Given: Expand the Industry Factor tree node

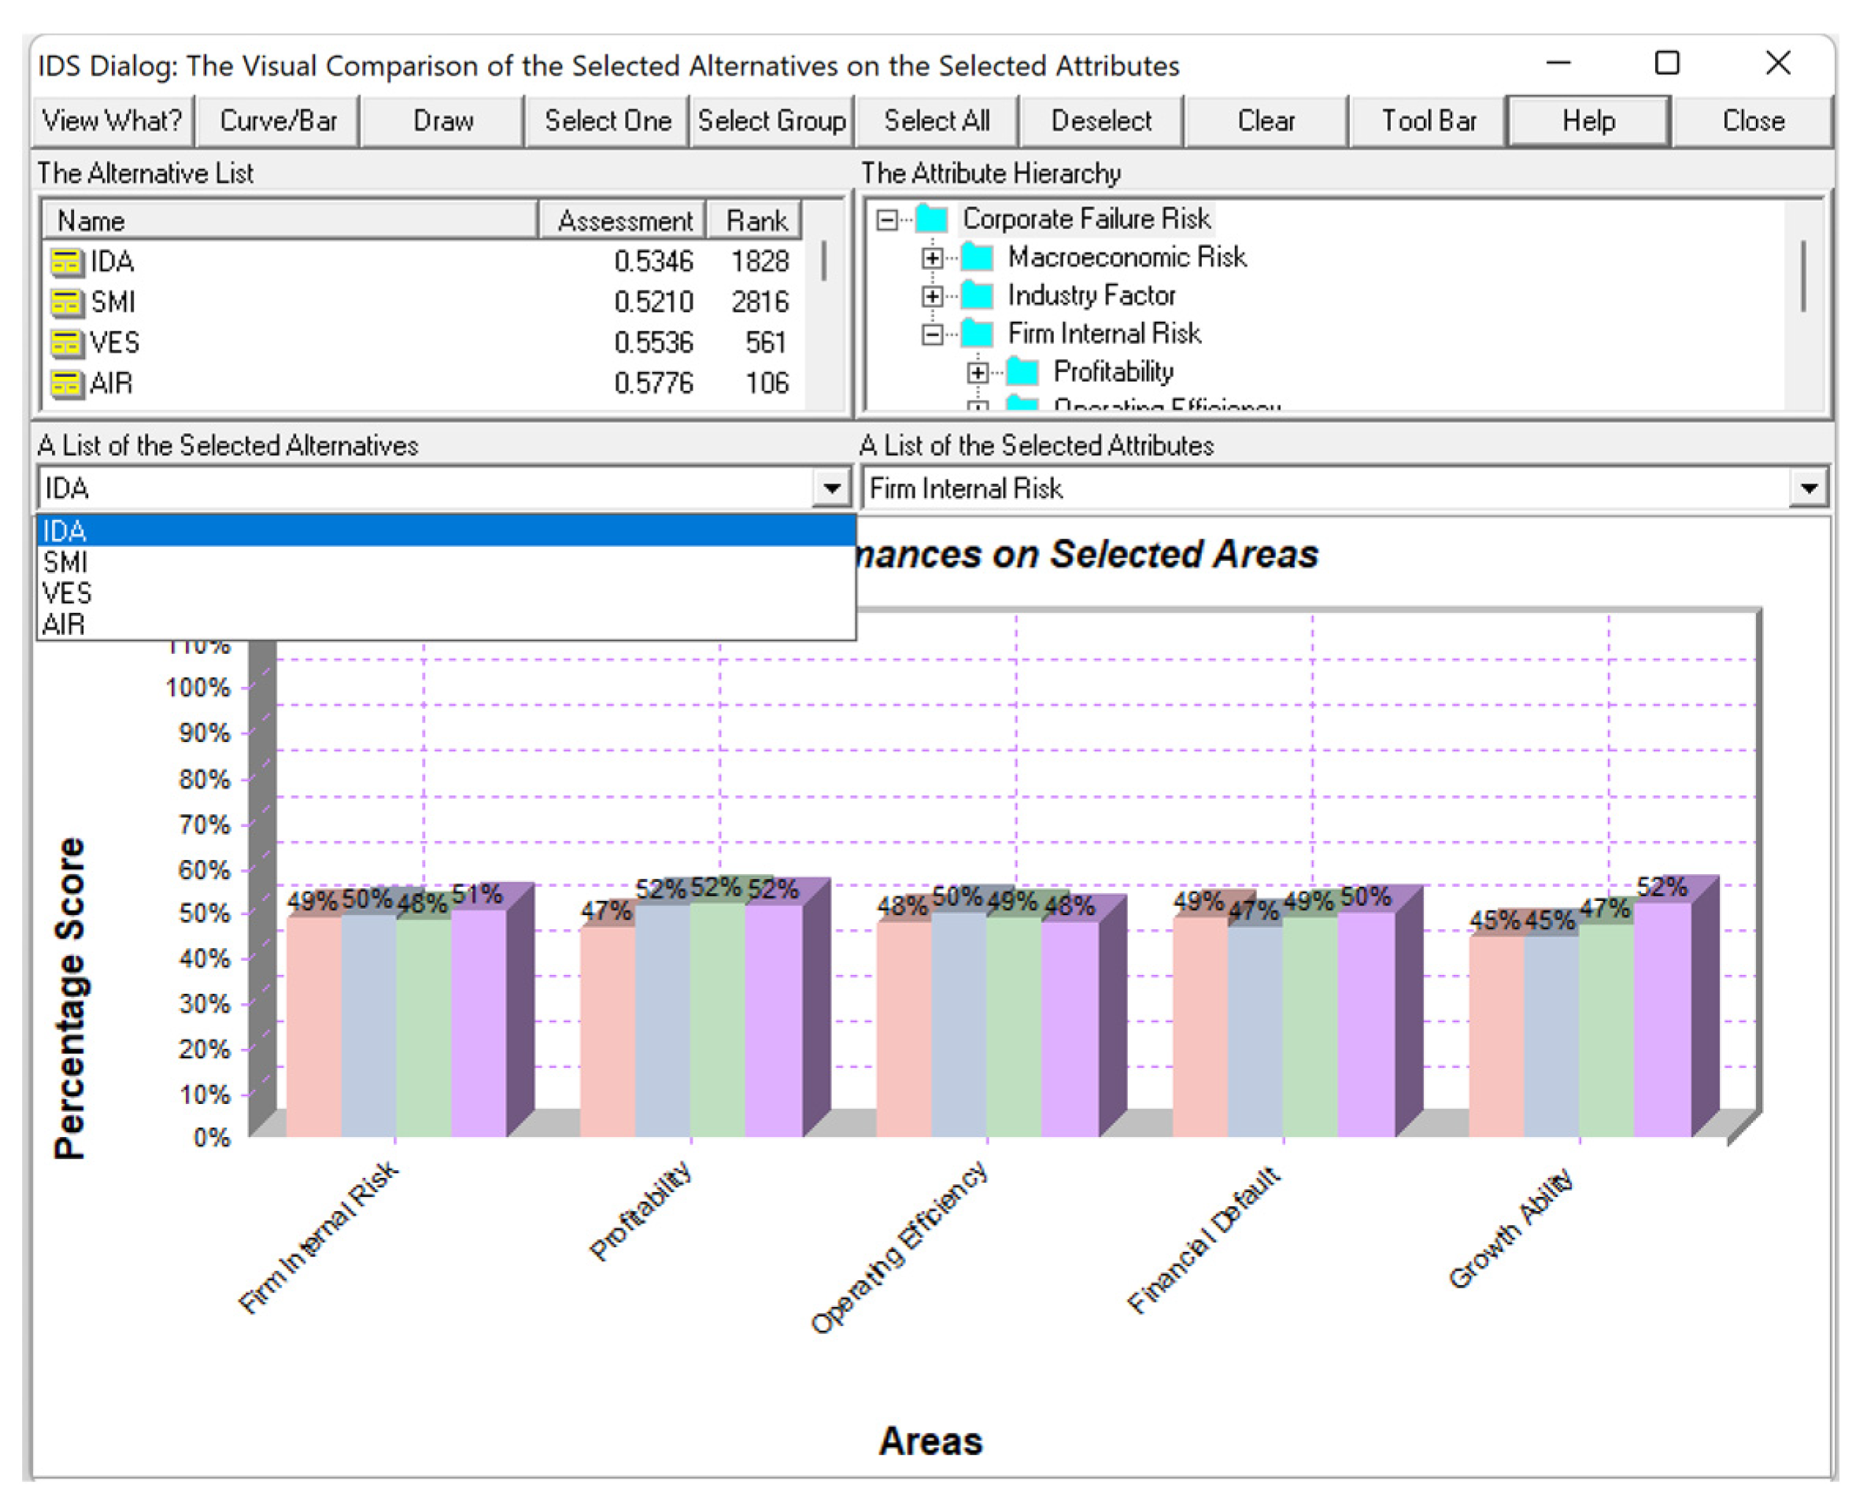Looking at the screenshot, I should 932,296.
